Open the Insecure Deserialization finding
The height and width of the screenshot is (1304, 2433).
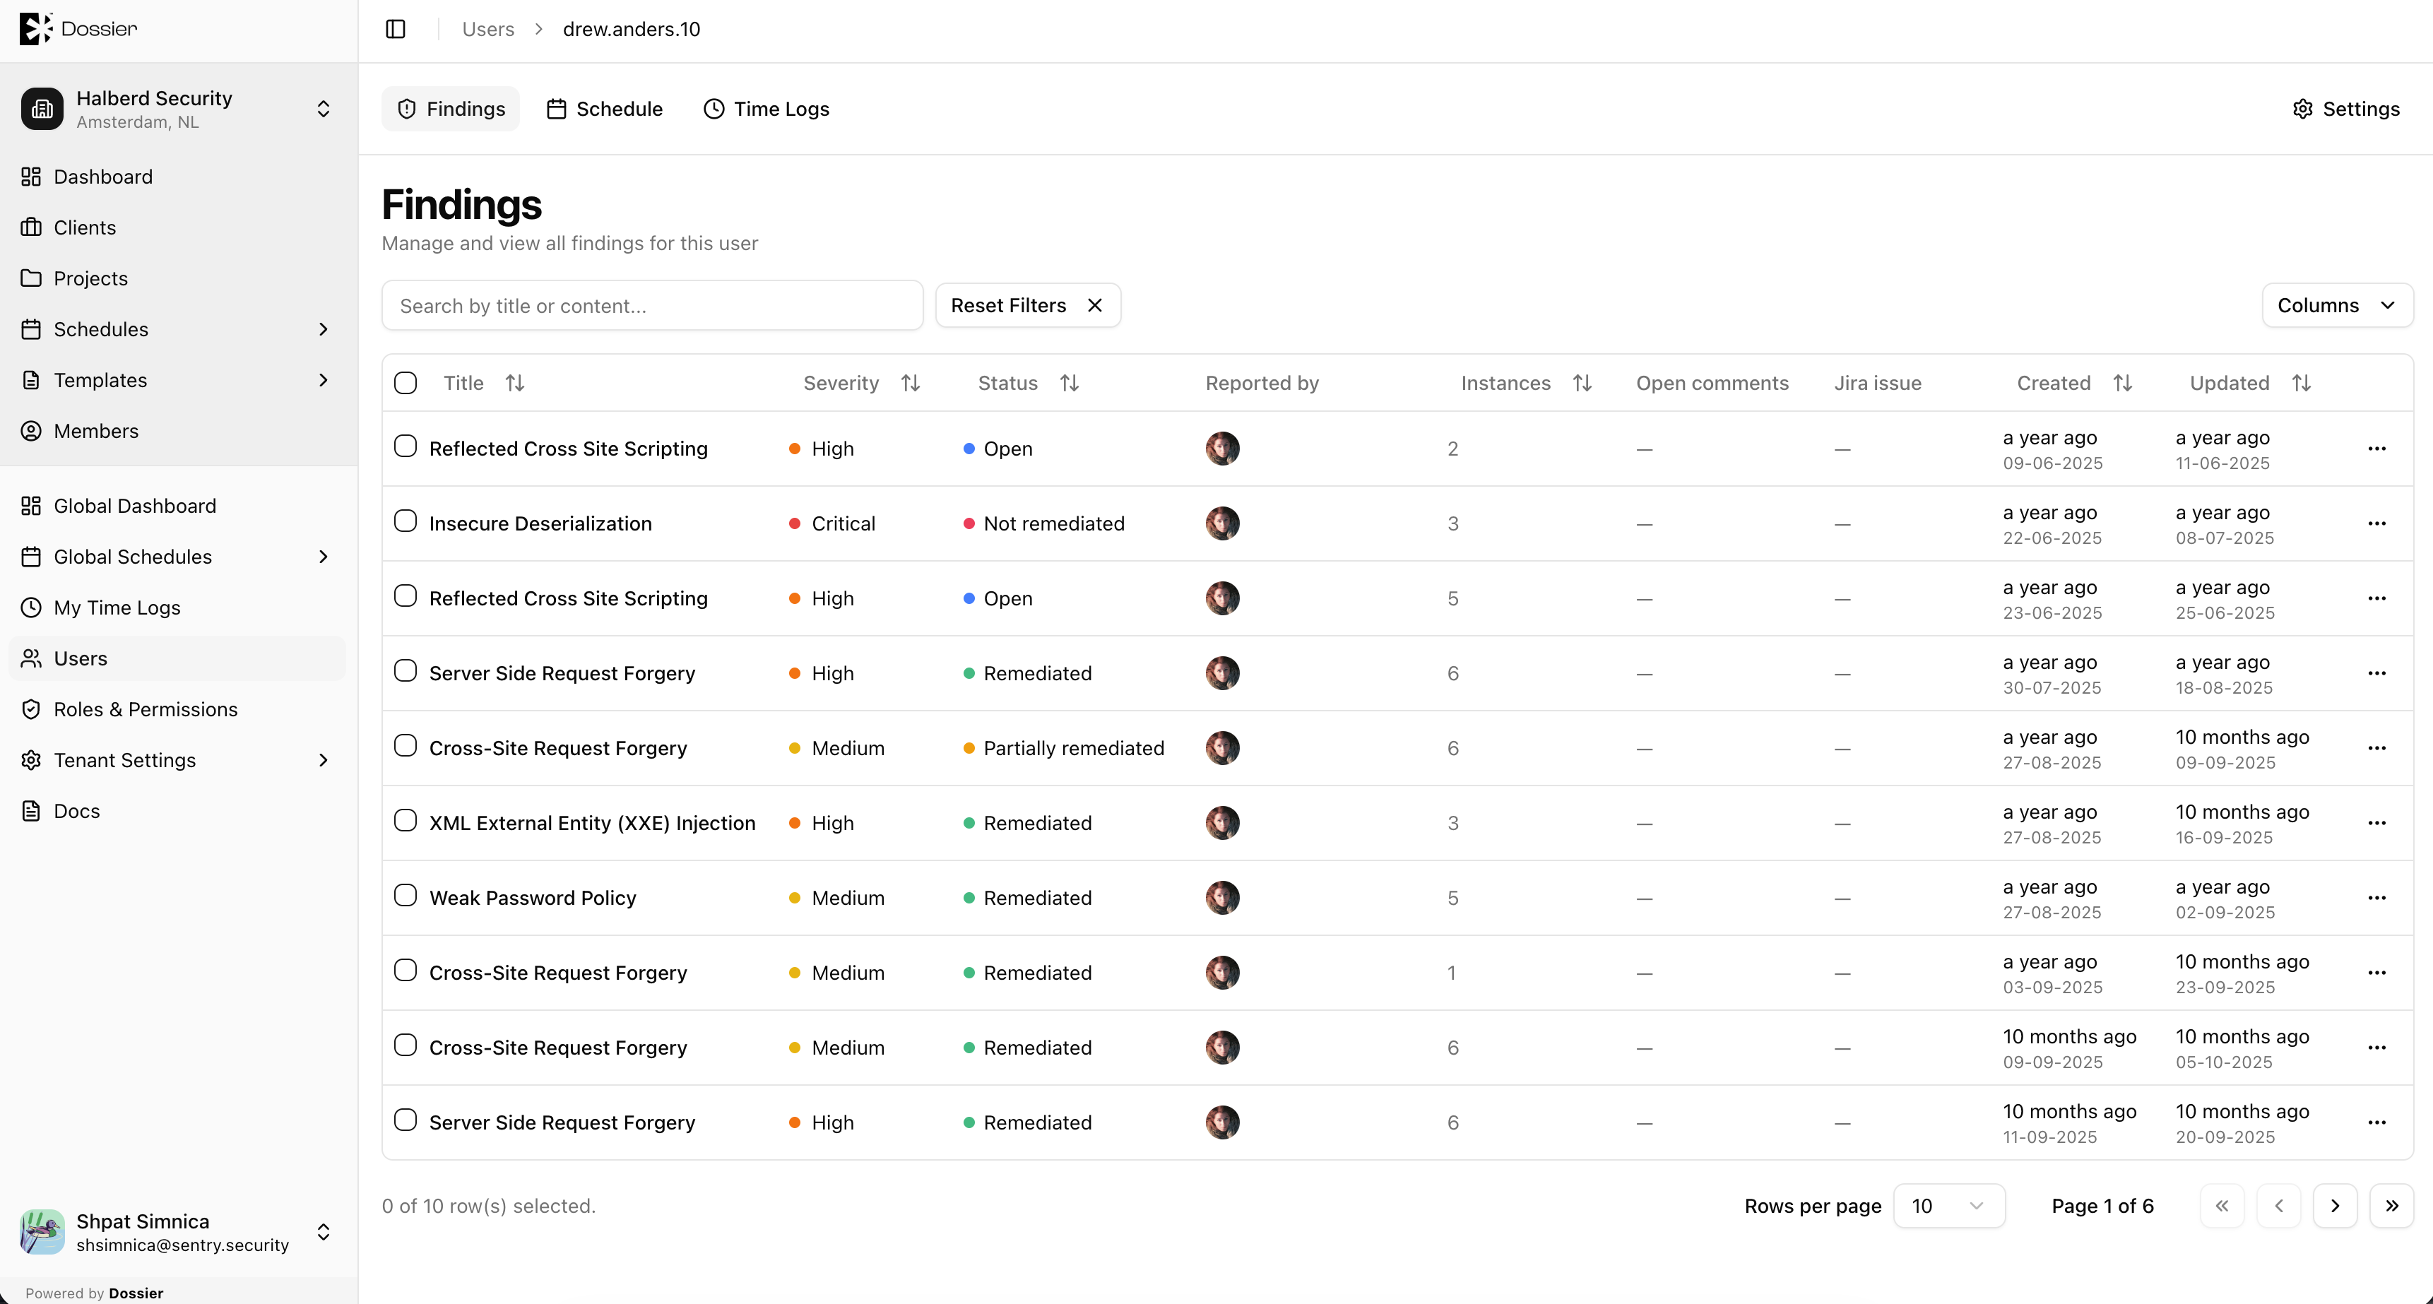pyautogui.click(x=540, y=524)
